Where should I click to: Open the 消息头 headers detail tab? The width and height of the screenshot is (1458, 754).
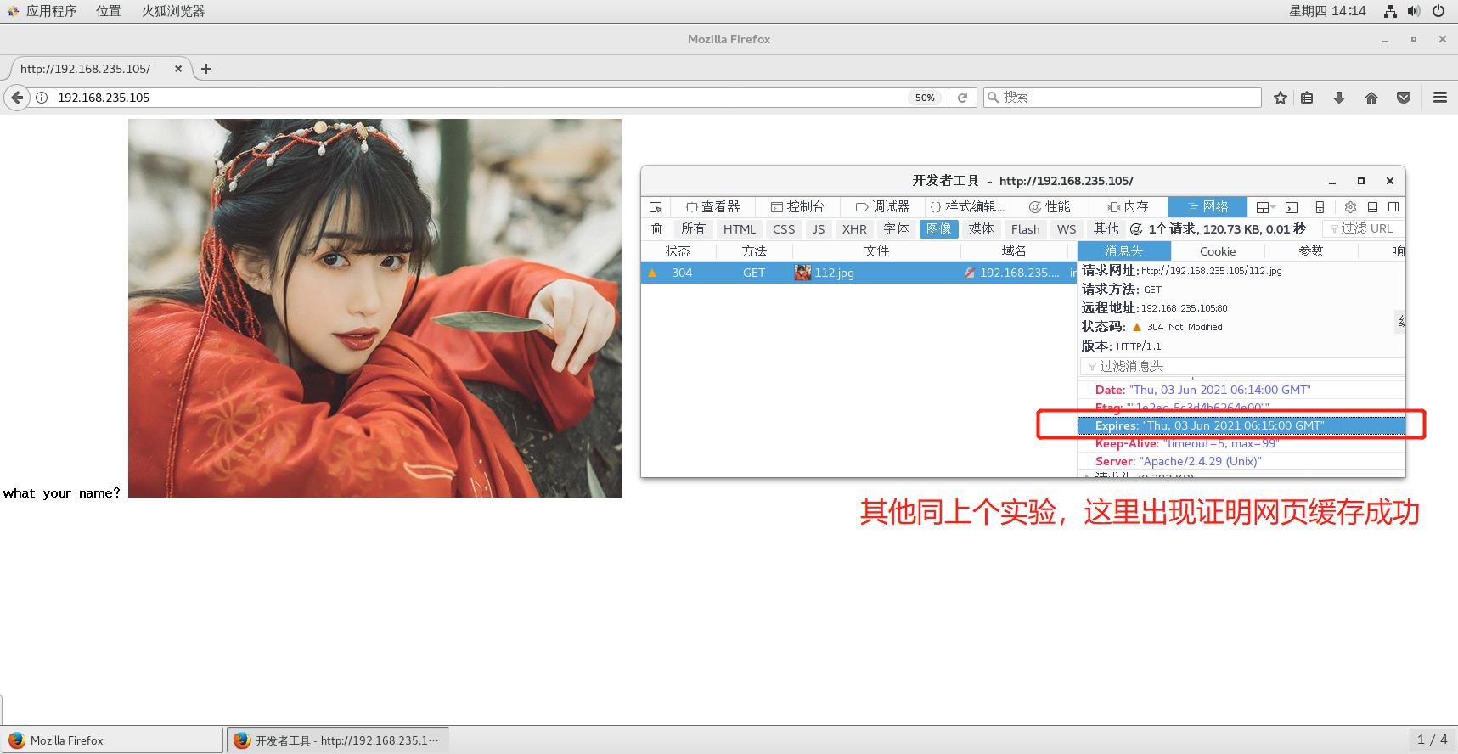coord(1124,251)
